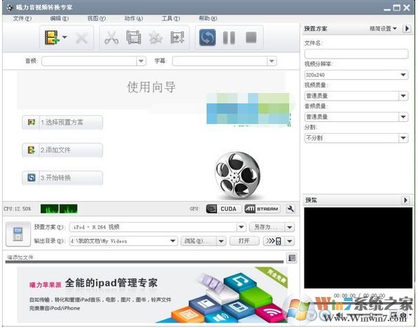Click the 1.选择预置方案 wizard button
The height and width of the screenshot is (328, 418).
point(63,123)
